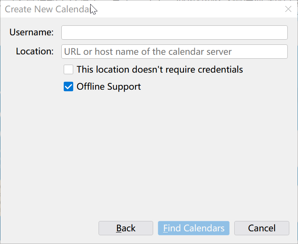
Task: Click the Find Calendars button
Action: pyautogui.click(x=194, y=228)
